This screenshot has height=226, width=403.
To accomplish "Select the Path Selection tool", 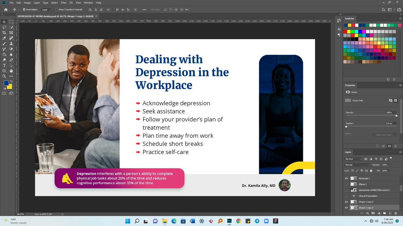I will coord(11,66).
